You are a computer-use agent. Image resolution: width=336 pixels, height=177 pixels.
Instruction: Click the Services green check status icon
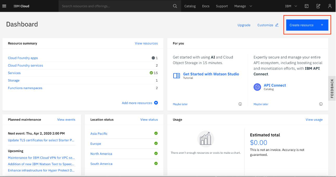(x=151, y=73)
